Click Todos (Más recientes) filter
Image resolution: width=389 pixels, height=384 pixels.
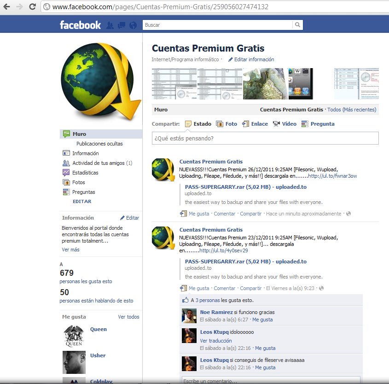pyautogui.click(x=352, y=110)
